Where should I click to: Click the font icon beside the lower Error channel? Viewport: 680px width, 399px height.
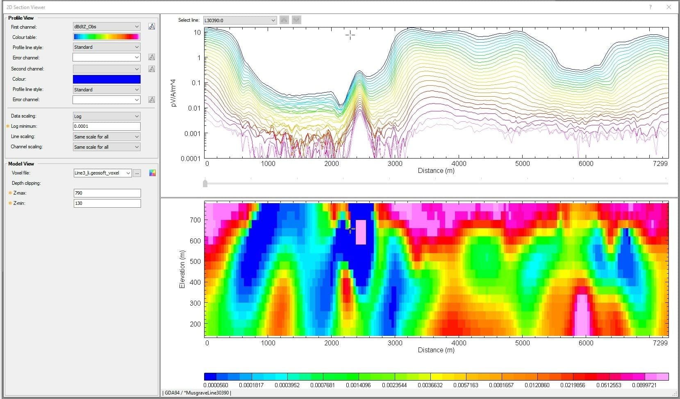tap(152, 100)
